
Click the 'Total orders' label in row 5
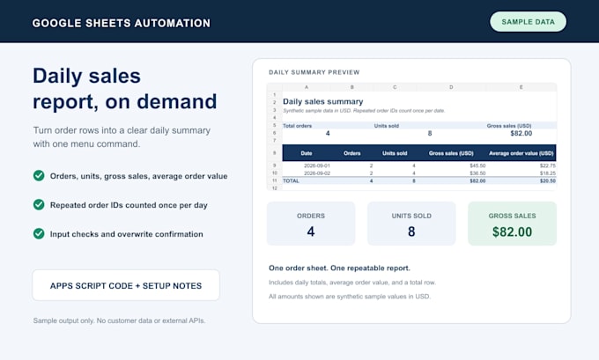pos(297,126)
